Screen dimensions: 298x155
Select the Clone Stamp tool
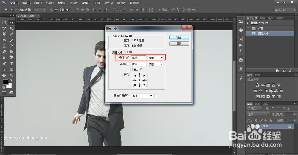point(4,46)
